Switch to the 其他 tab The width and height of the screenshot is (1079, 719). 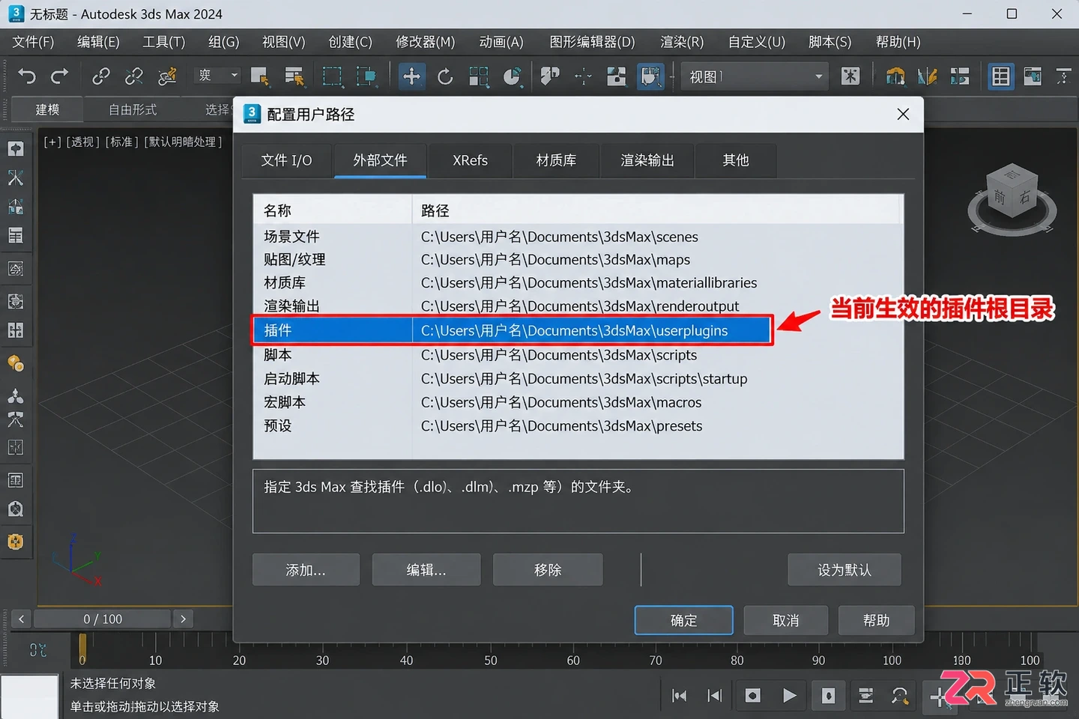click(x=736, y=160)
